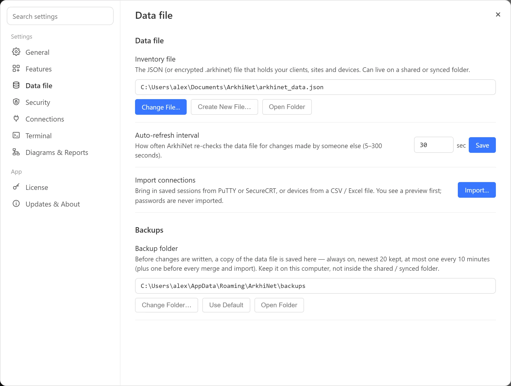Open Updates & About page
Image resolution: width=511 pixels, height=386 pixels.
click(x=60, y=204)
